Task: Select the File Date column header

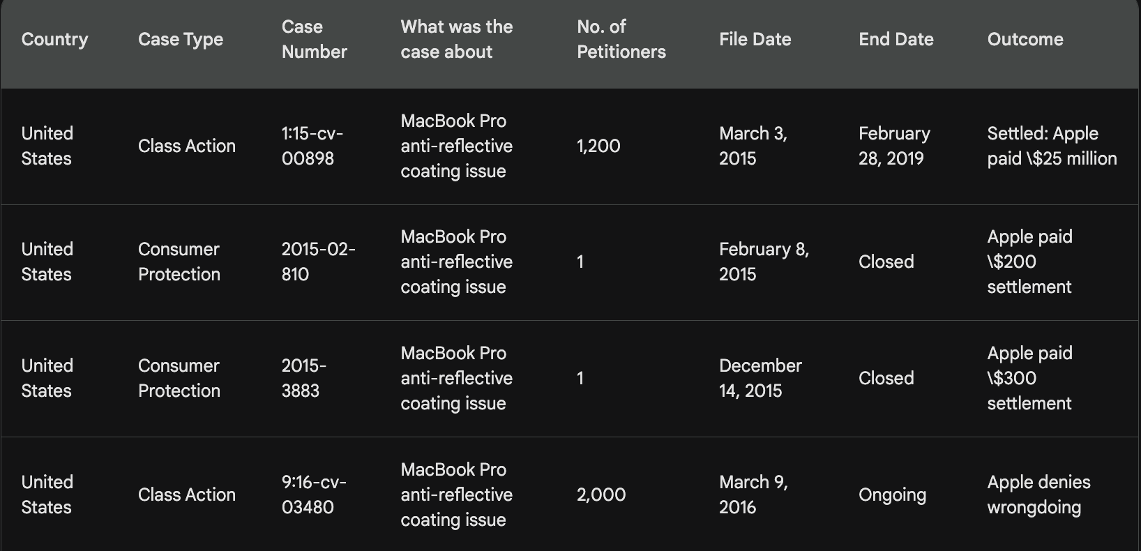Action: pyautogui.click(x=755, y=39)
